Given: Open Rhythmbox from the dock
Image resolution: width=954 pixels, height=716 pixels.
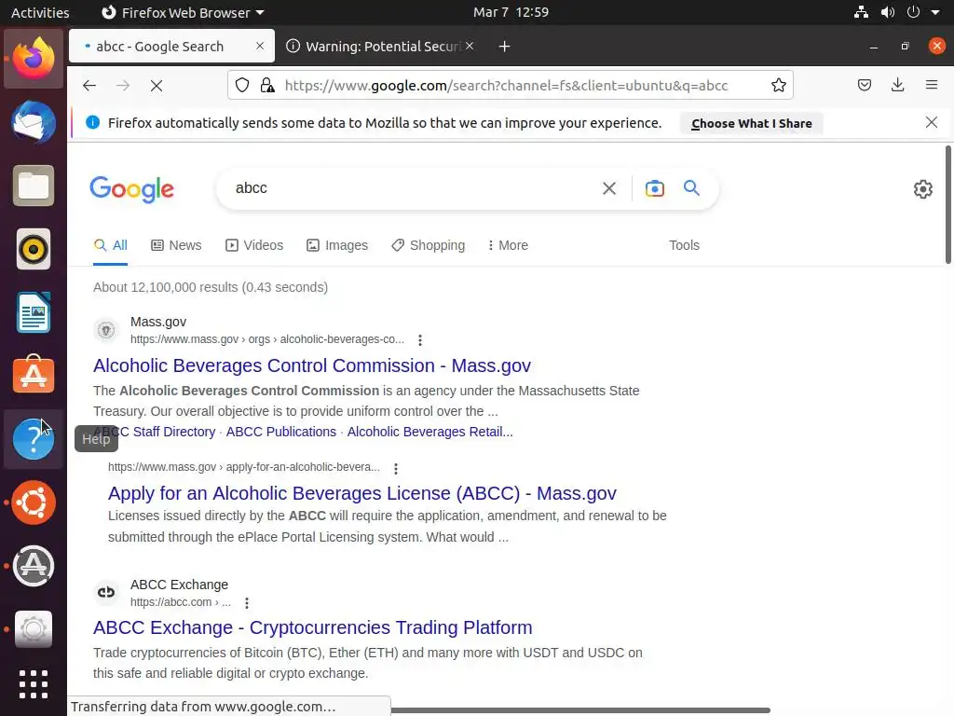Looking at the screenshot, I should [34, 249].
